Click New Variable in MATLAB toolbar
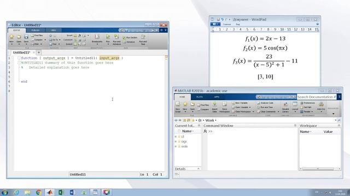 [240, 103]
